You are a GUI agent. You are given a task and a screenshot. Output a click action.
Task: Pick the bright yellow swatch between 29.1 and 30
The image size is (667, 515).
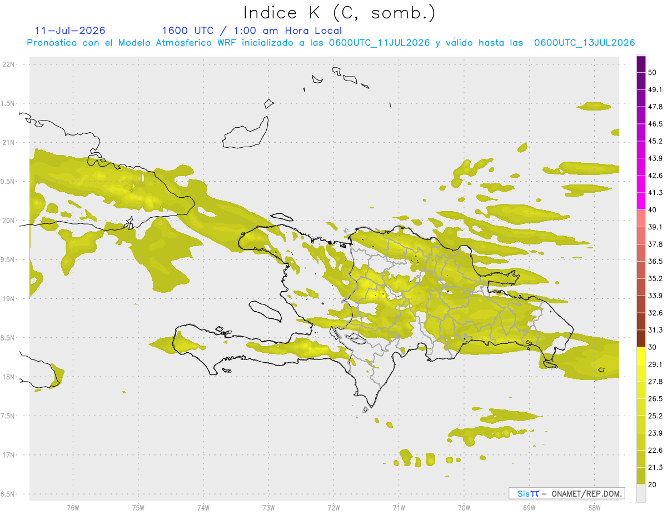coord(641,356)
